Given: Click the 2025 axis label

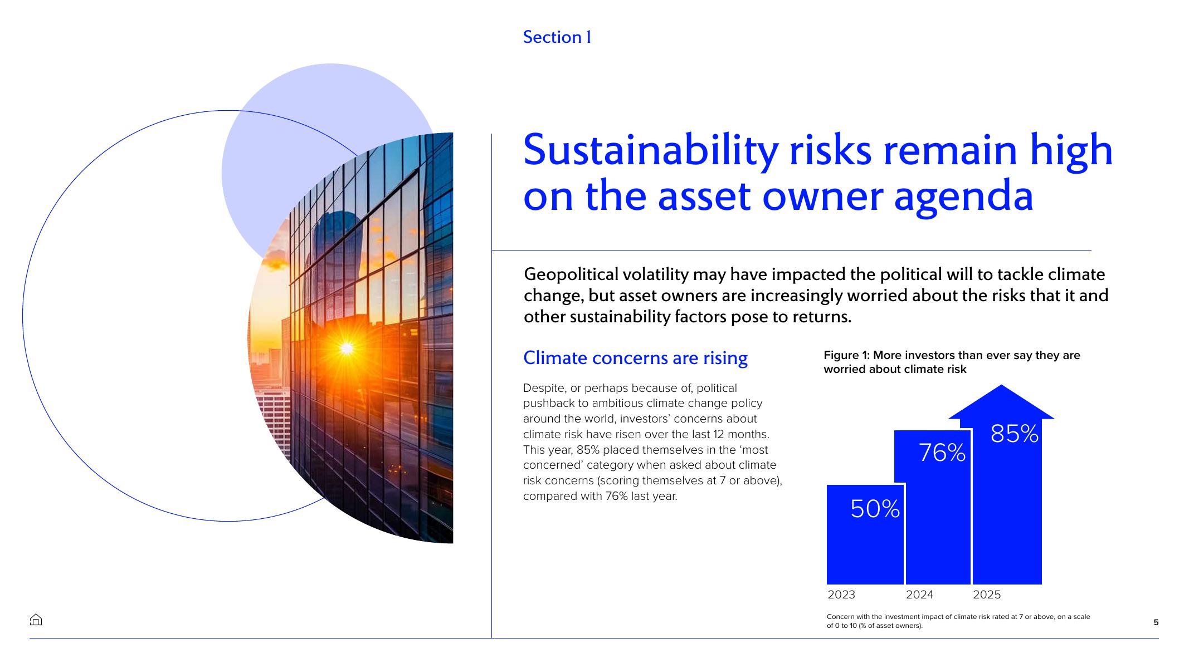Looking at the screenshot, I should (x=987, y=595).
